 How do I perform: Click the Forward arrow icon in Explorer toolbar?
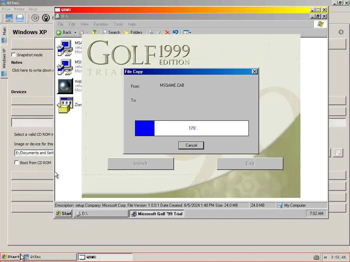point(81,32)
